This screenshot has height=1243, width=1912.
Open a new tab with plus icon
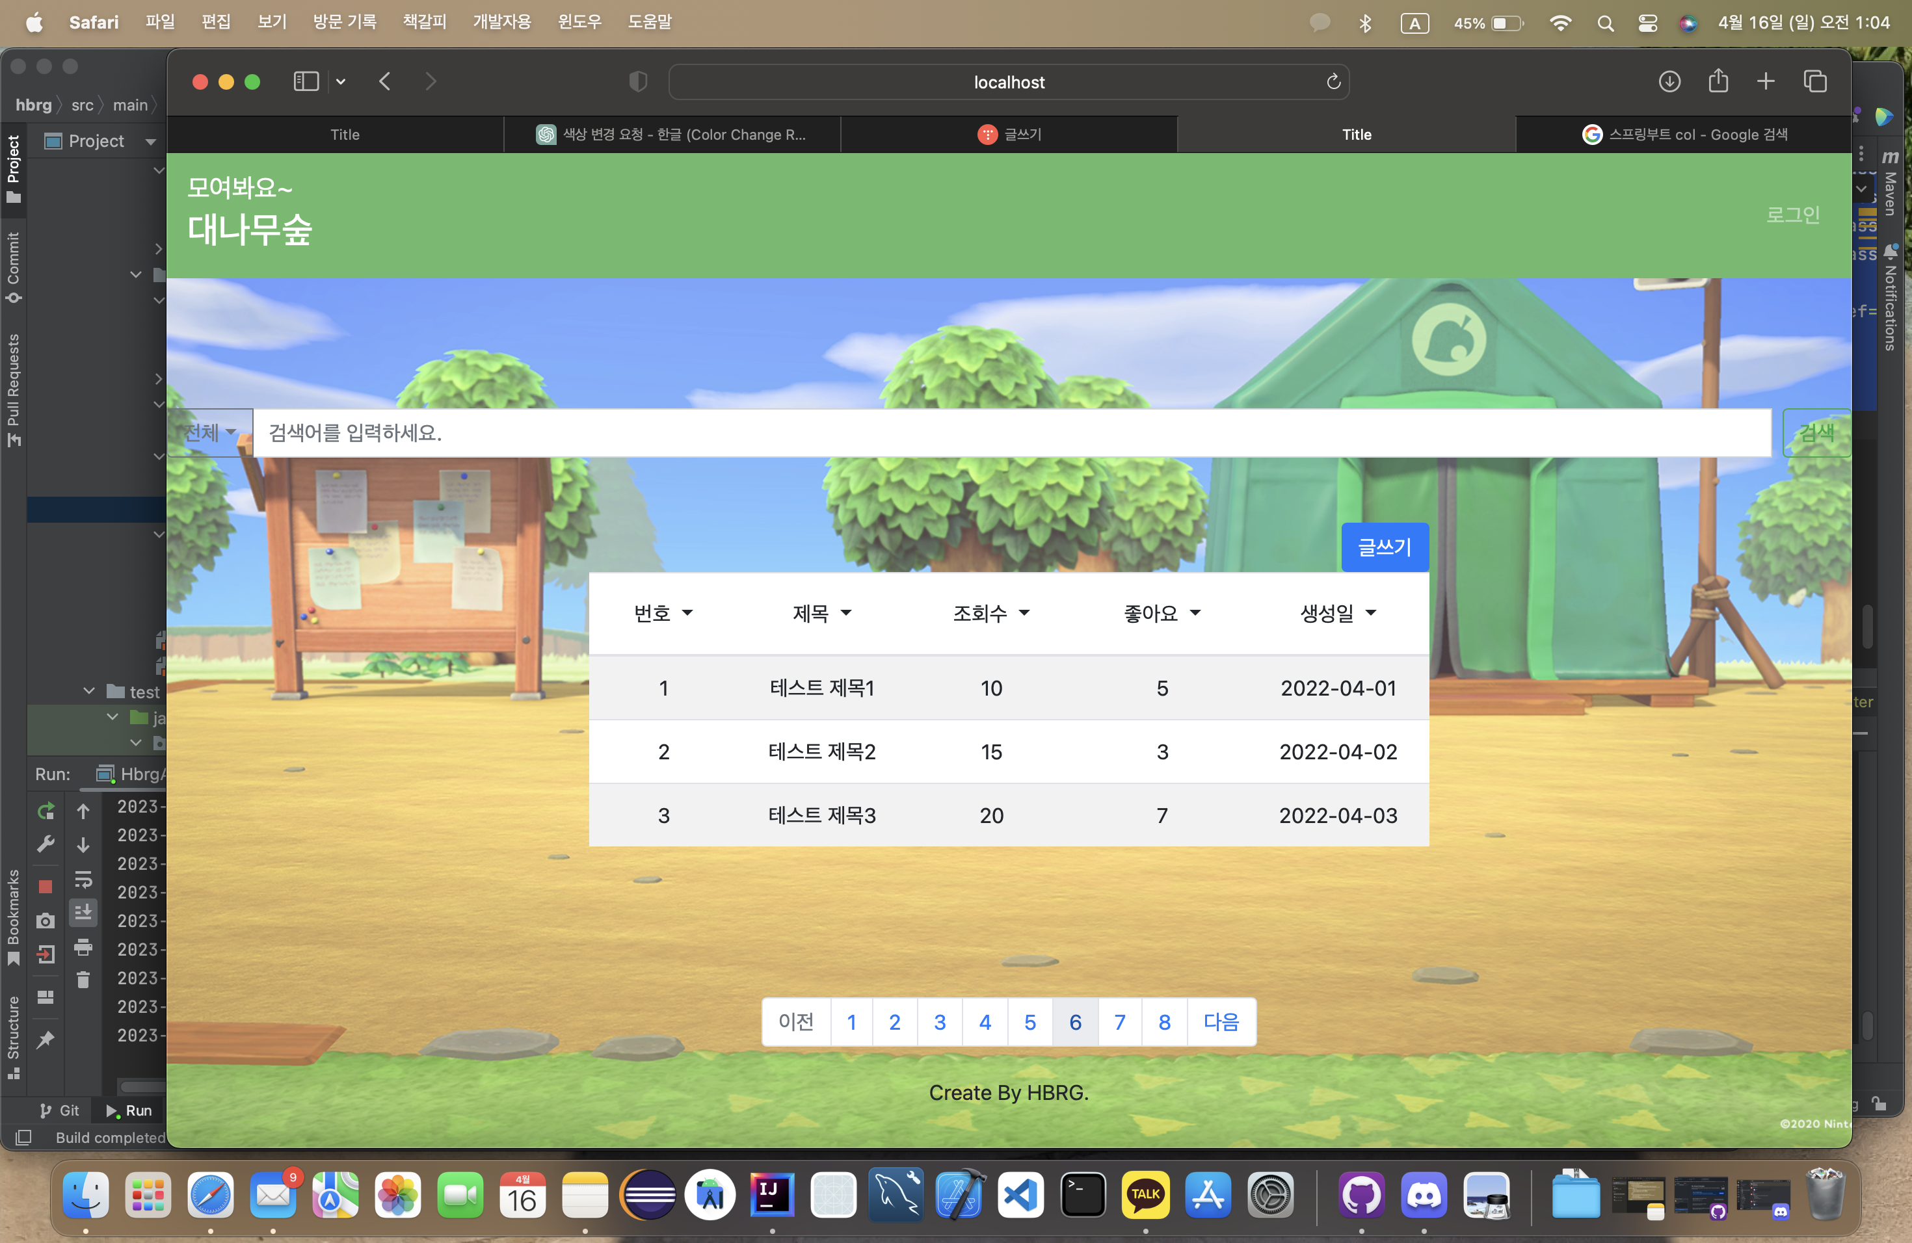(1766, 81)
